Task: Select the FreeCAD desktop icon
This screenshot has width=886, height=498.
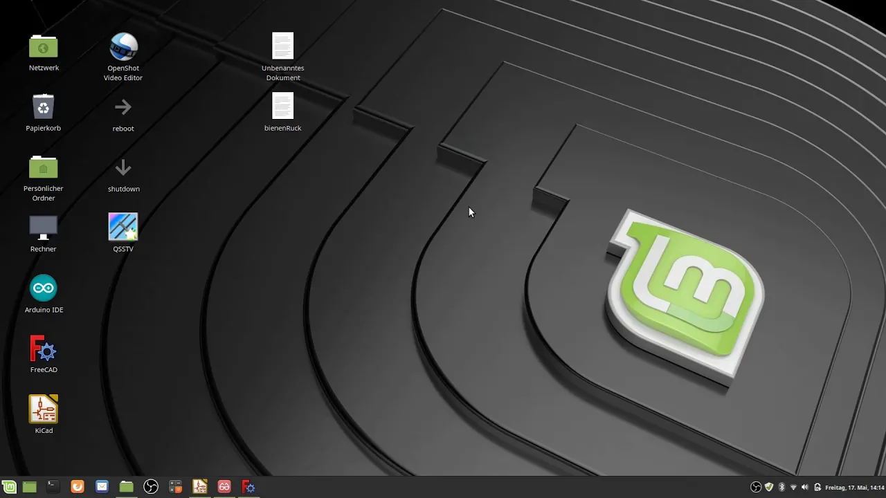Action: [x=44, y=349]
